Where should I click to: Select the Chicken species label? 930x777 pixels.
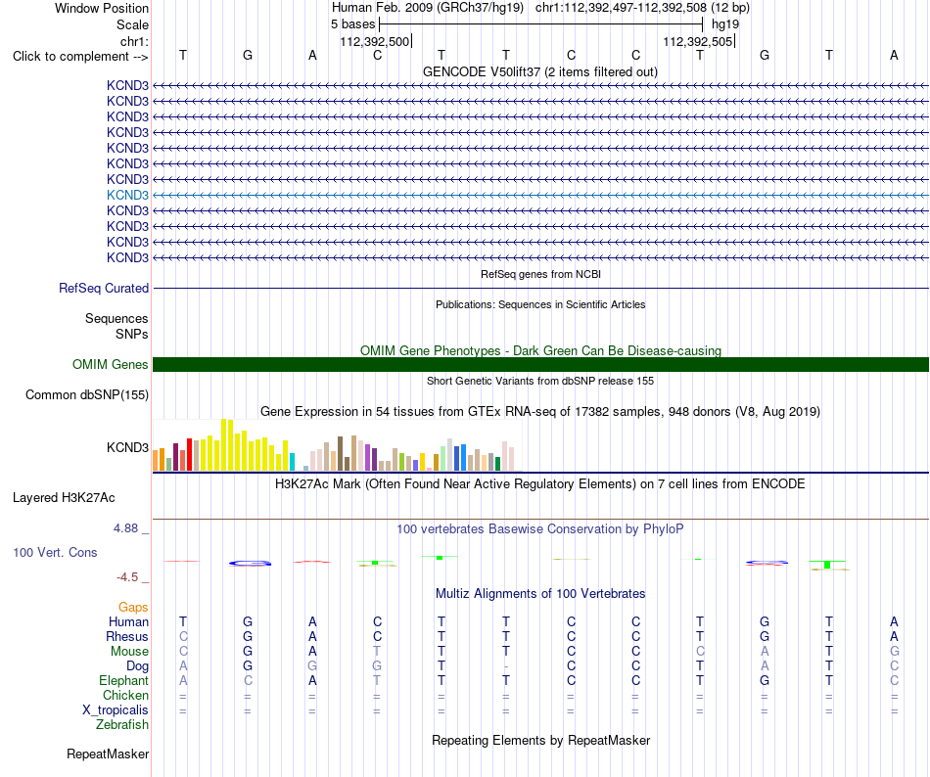pyautogui.click(x=125, y=695)
